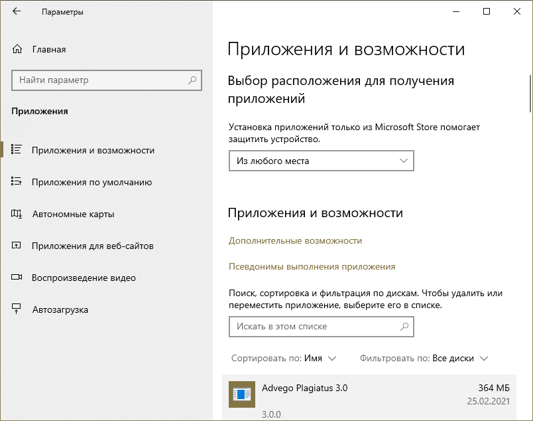This screenshot has width=533, height=421.
Task: Open the Дополнительные возможности link
Action: (295, 240)
